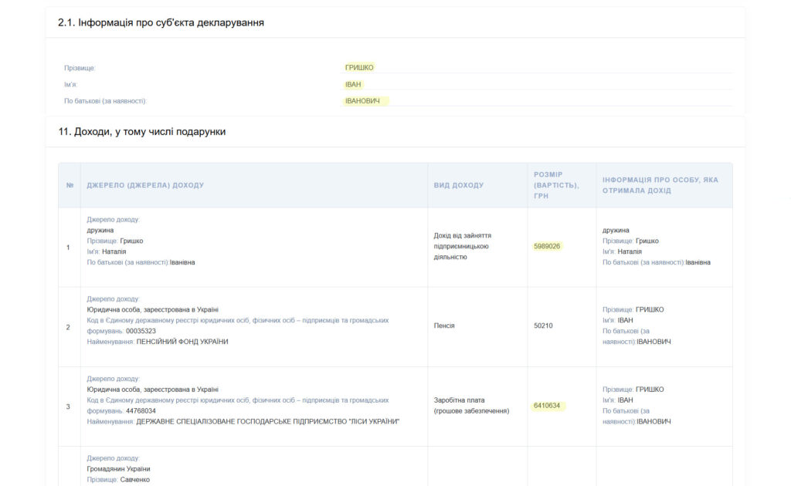Click Громадянин України in row 4
Image resolution: width=791 pixels, height=486 pixels.
coord(118,469)
